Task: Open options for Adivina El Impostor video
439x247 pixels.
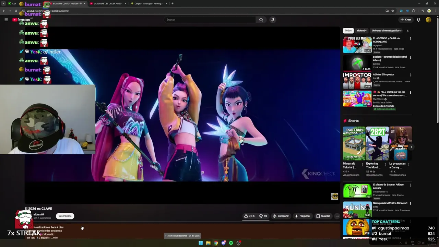Action: click(410, 75)
